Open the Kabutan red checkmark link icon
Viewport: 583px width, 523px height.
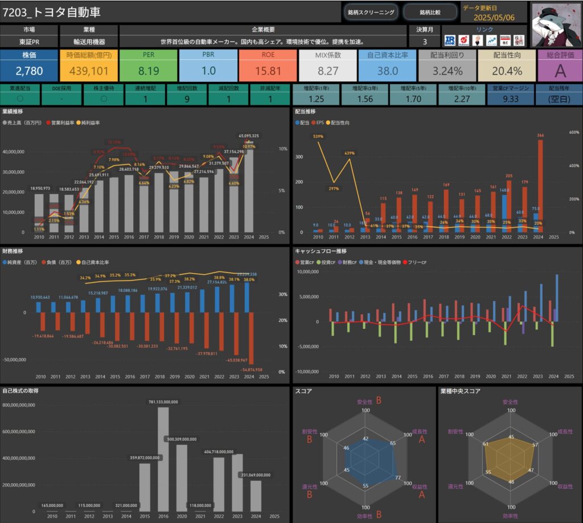pos(463,40)
